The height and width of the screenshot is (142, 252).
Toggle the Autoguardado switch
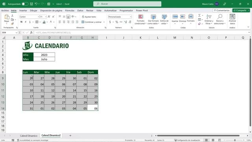point(25,4)
